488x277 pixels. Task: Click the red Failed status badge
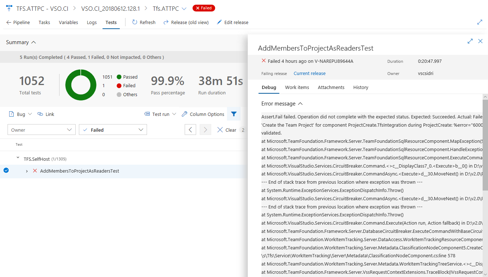tap(204, 8)
